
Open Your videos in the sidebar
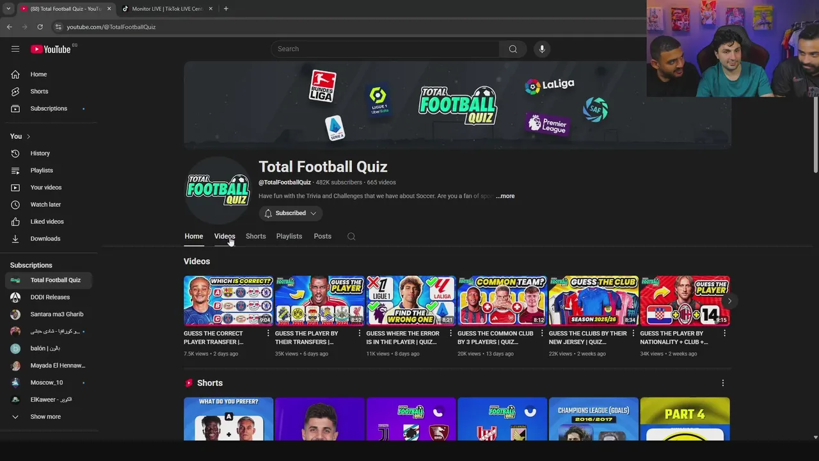[49, 188]
